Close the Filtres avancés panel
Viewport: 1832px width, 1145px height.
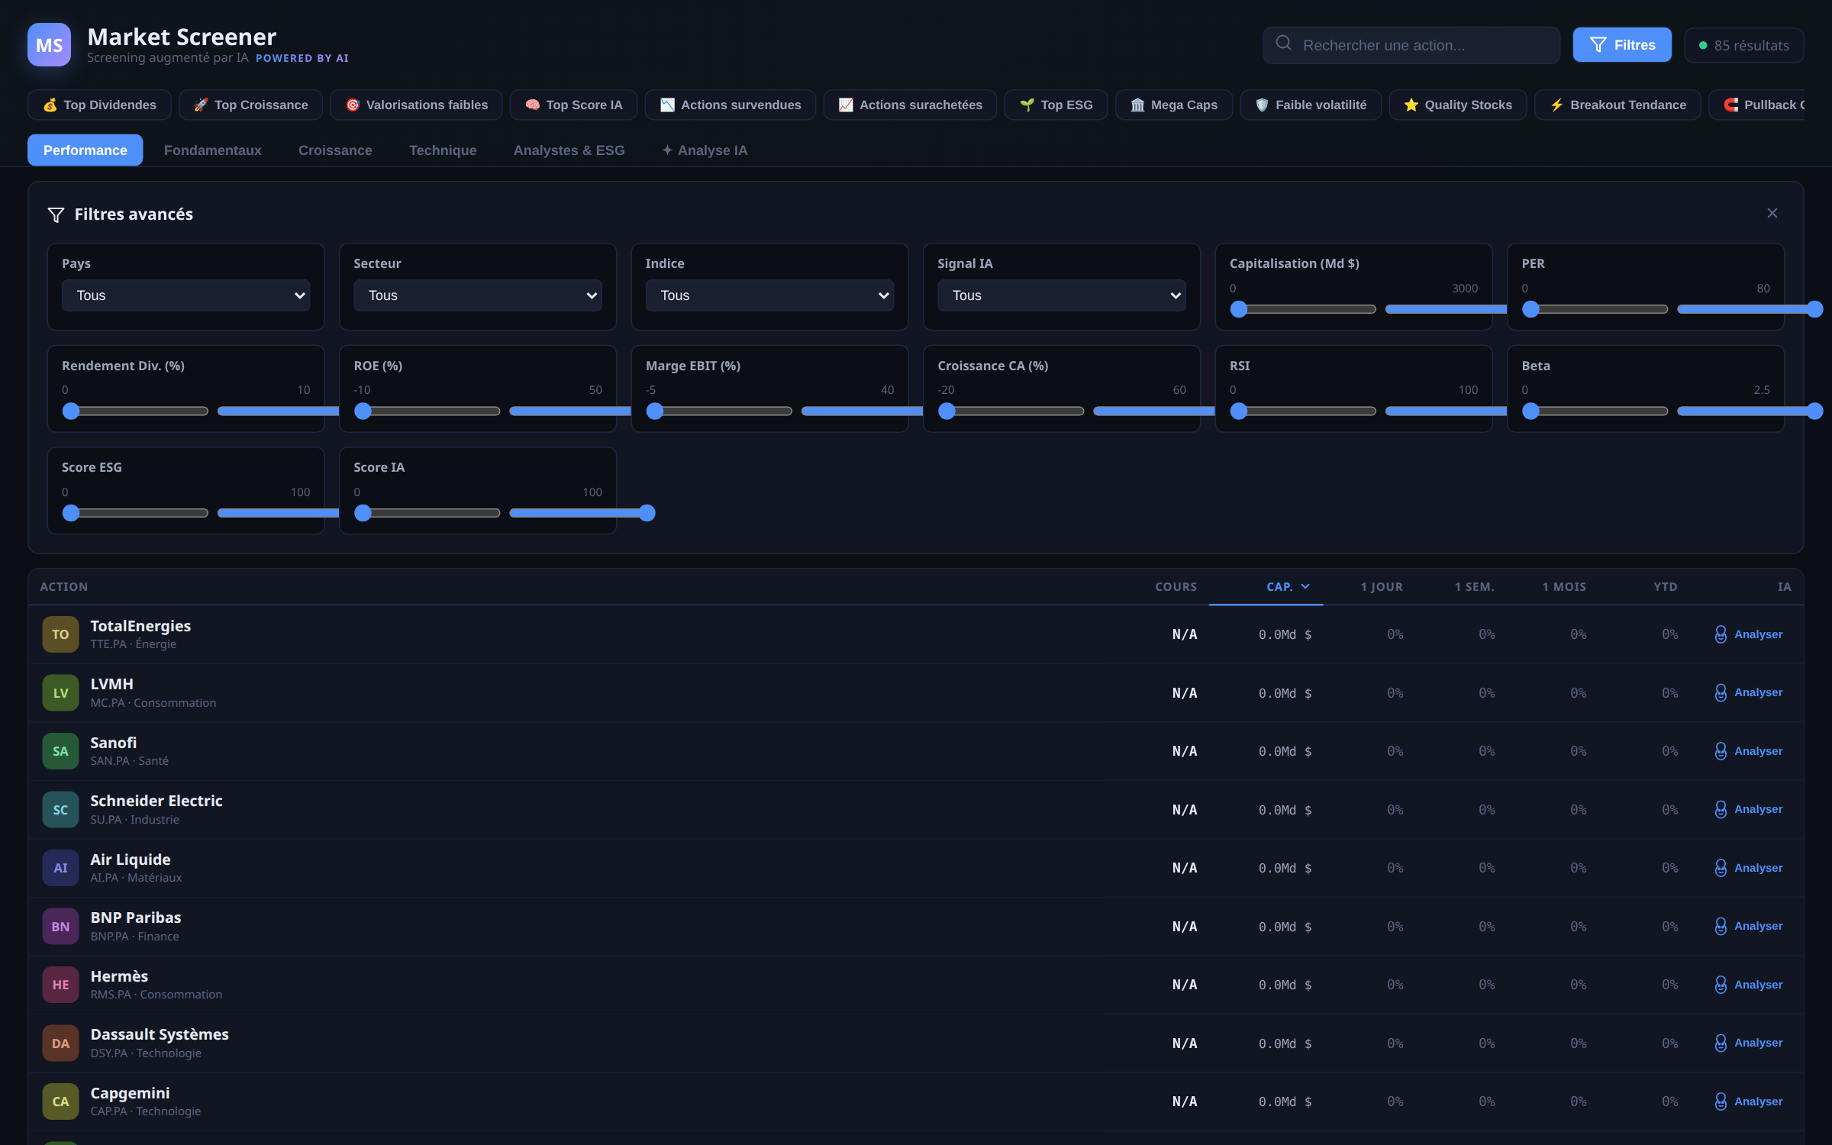tap(1772, 213)
